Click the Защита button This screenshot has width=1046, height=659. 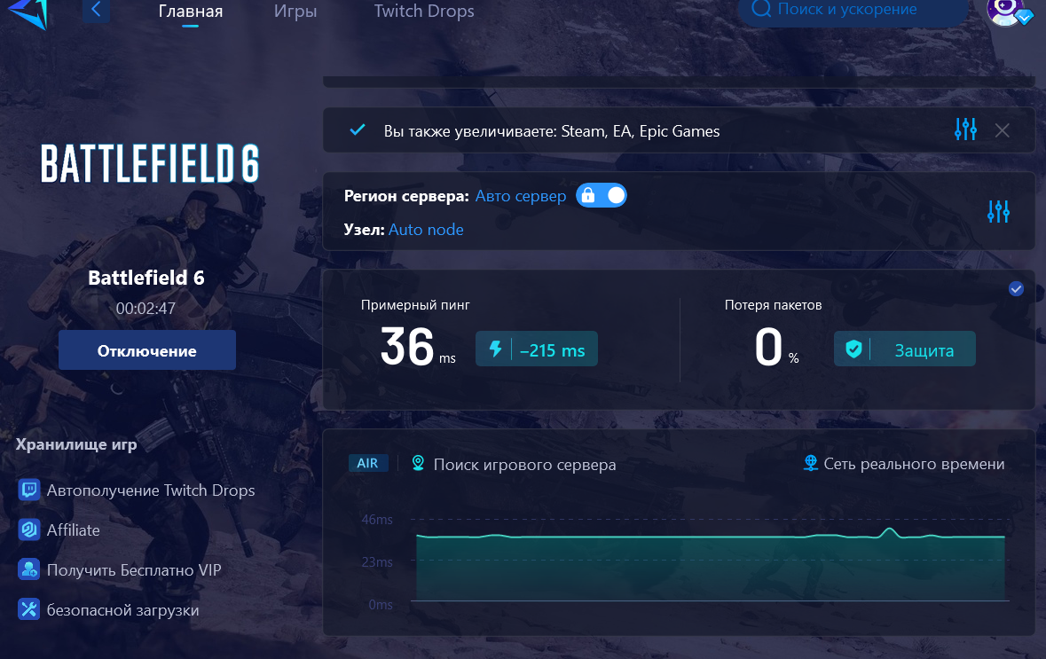click(905, 349)
